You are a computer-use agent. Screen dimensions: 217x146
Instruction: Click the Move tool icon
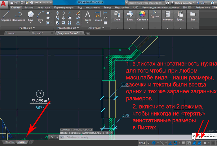(x=57, y=13)
